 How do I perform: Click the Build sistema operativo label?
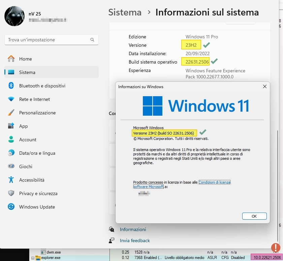click(x=153, y=62)
